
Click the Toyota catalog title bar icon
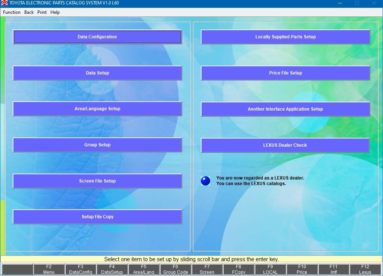[x=4, y=3]
